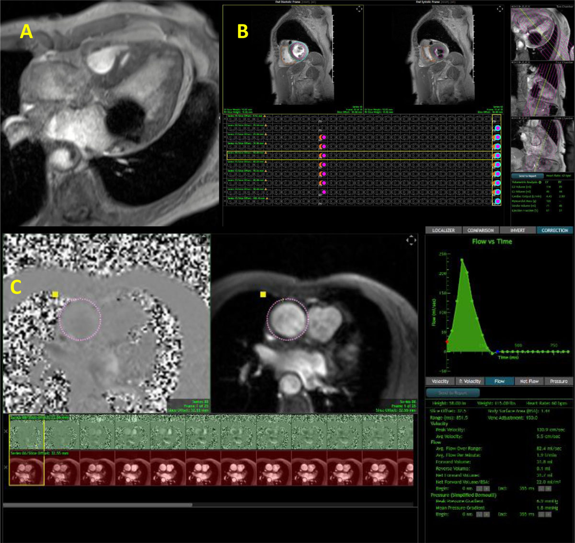Click the blue end marker on flow graph
This screenshot has width=575, height=543.
pyautogui.click(x=497, y=351)
